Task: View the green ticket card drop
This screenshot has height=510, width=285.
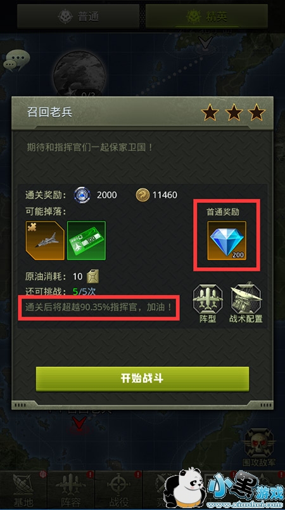Action: 86,240
